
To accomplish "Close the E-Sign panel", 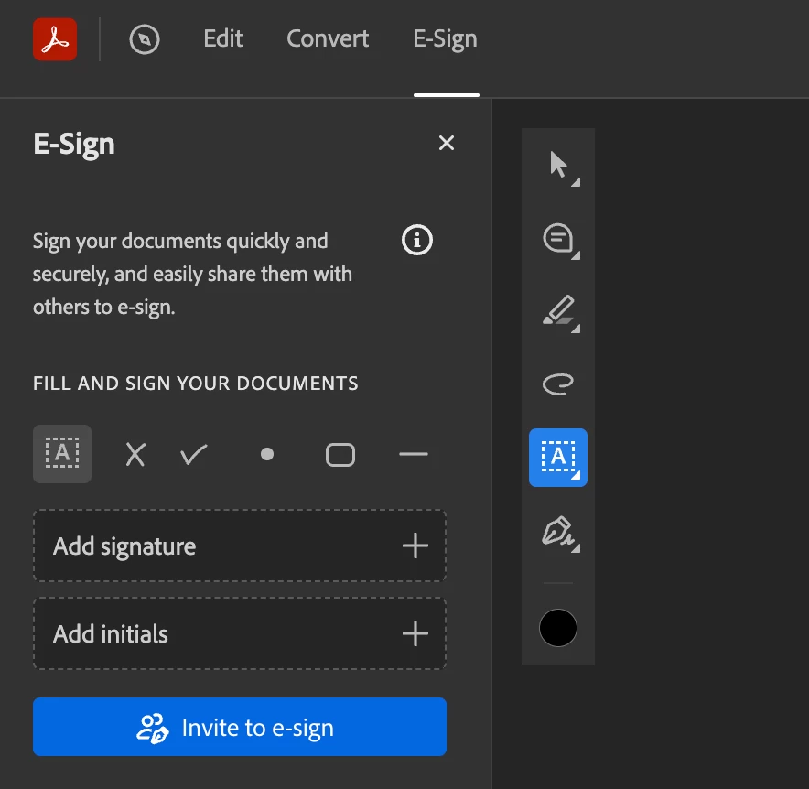I will (447, 143).
